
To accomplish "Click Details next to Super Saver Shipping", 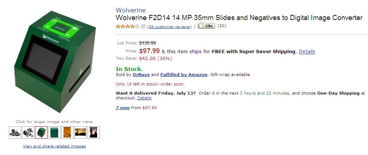I will pyautogui.click(x=307, y=51).
